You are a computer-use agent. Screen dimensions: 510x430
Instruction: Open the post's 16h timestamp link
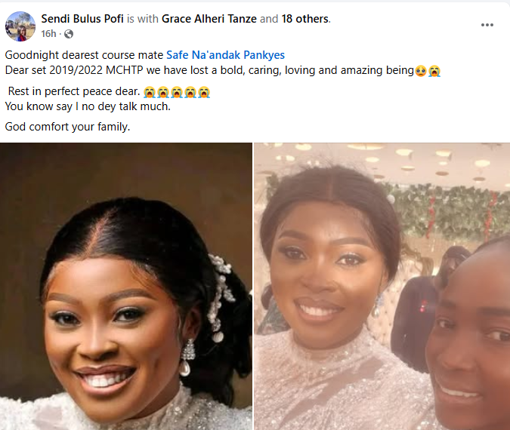coord(48,34)
